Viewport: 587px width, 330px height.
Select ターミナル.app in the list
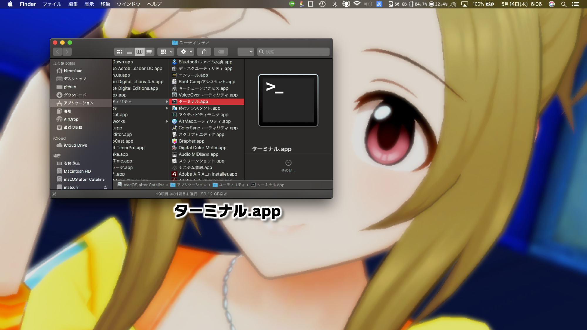click(x=207, y=101)
